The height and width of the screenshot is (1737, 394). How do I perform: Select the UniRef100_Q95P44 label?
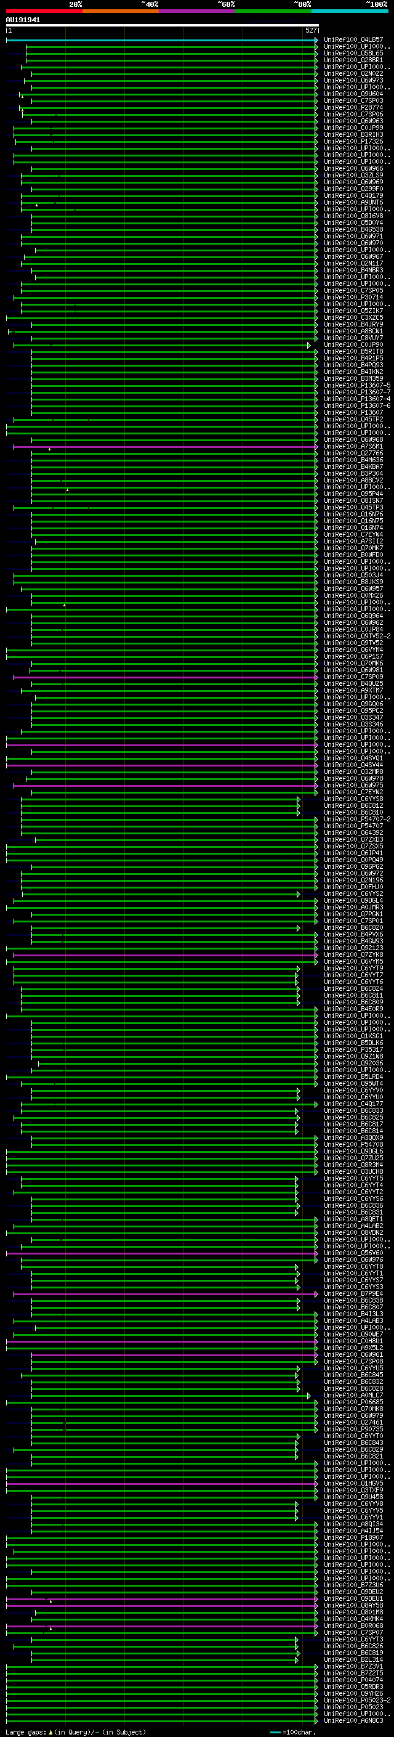point(353,494)
